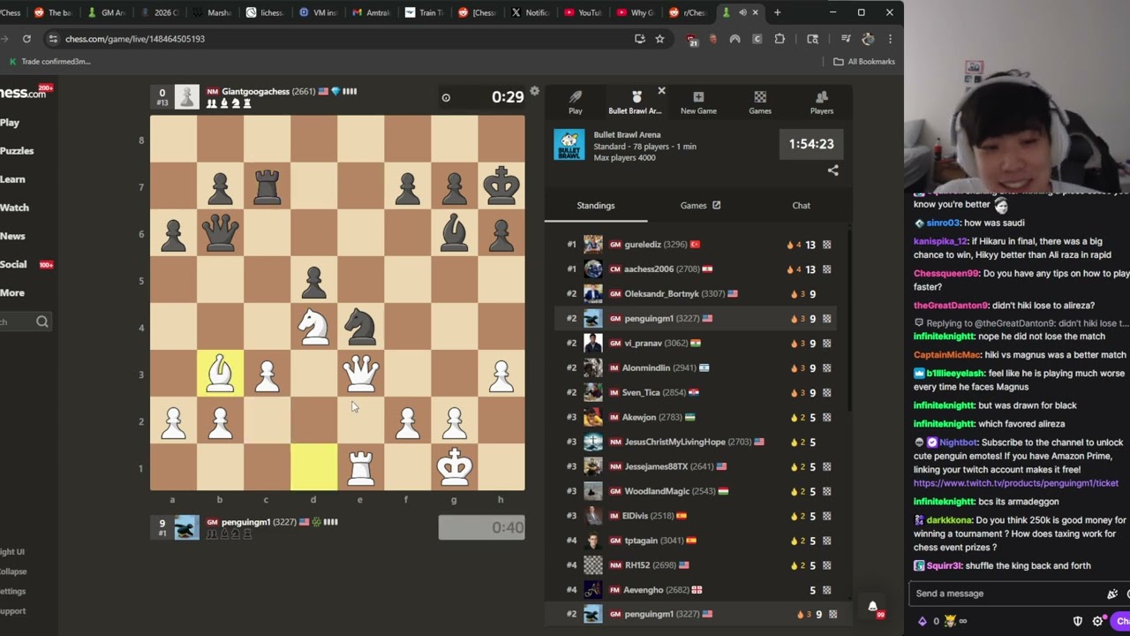The image size is (1130, 636).
Task: Start a New Game from the game panel
Action: click(698, 102)
